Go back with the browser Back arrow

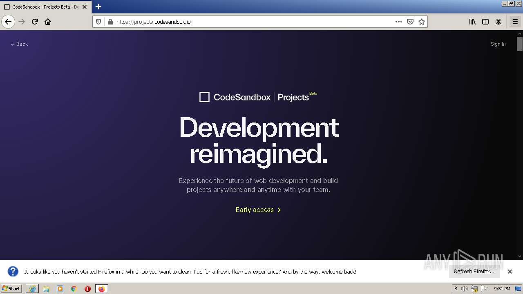click(8, 22)
